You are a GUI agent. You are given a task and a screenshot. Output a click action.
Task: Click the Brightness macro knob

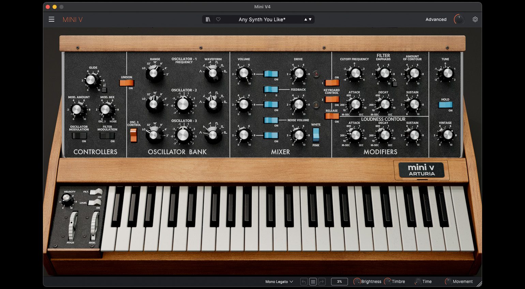pyautogui.click(x=357, y=282)
